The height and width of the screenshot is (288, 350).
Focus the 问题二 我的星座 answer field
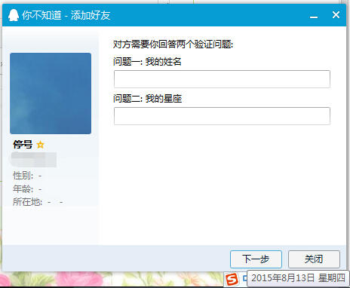[x=222, y=116]
